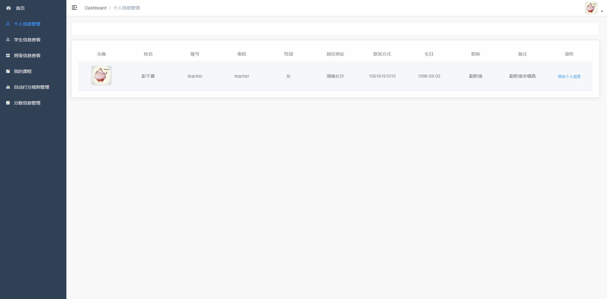Viewport: 607px width, 299px height.
Task: Click the book icon beside 我的课程
Action: (x=8, y=71)
